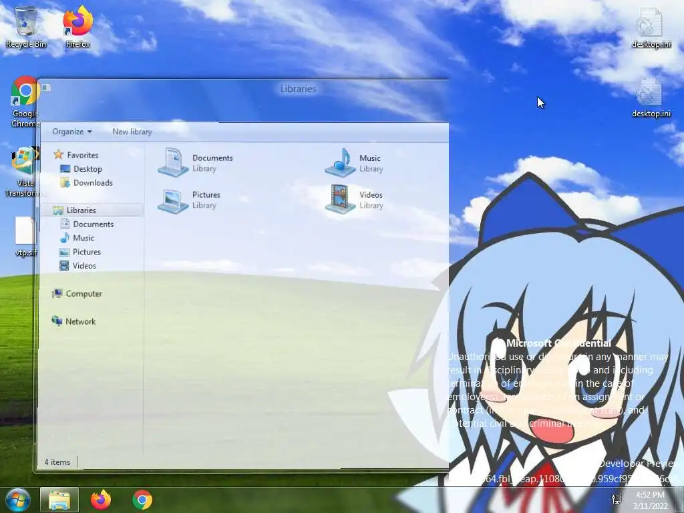The width and height of the screenshot is (684, 513).
Task: Select Videos in the Libraries tree
Action: click(x=84, y=266)
